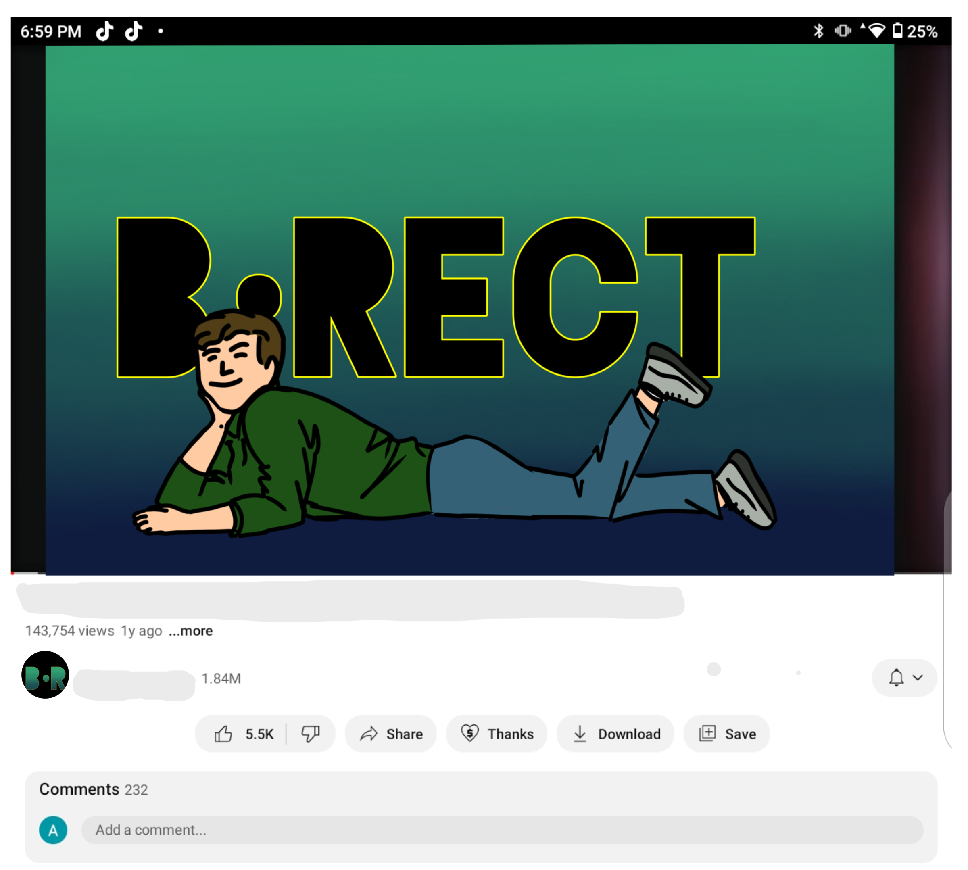Tap the user A profile avatar
968x870 pixels.
coord(53,830)
